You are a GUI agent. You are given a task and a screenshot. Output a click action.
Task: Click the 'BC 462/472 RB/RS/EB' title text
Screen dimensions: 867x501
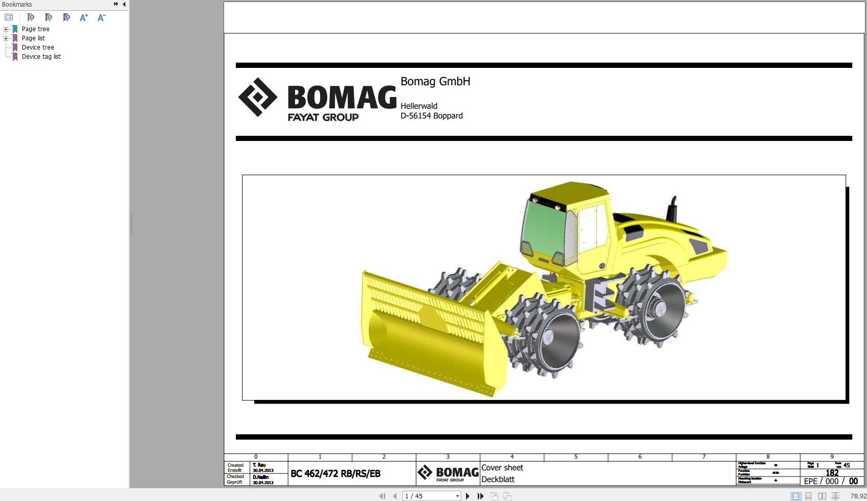click(x=336, y=473)
